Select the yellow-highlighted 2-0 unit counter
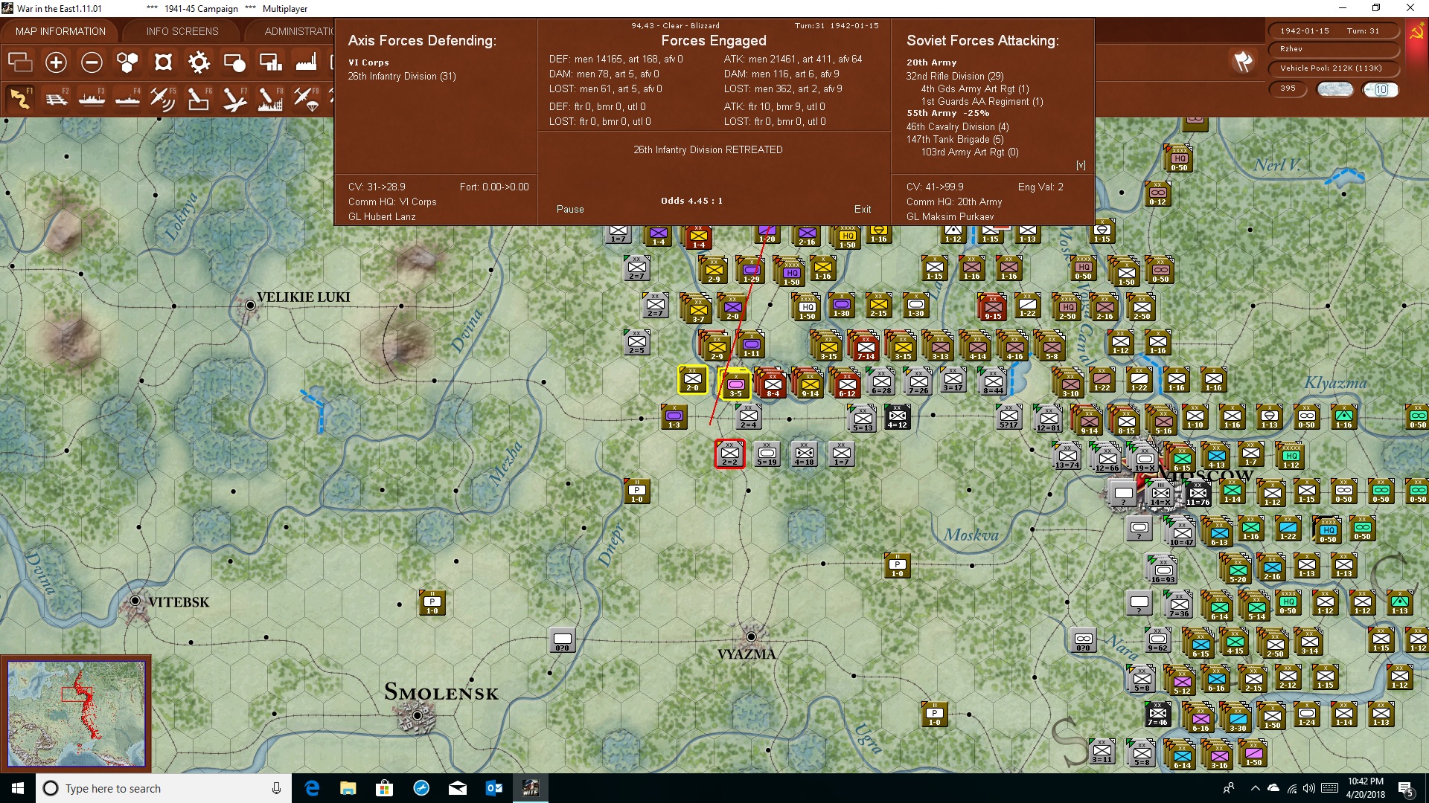The height and width of the screenshot is (803, 1429). click(x=693, y=380)
